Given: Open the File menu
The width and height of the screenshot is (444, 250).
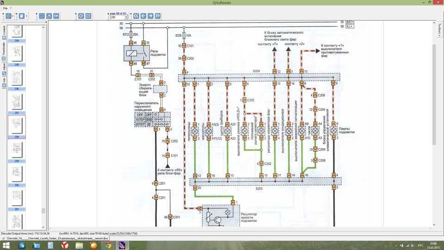Looking at the screenshot, I should (5, 8).
